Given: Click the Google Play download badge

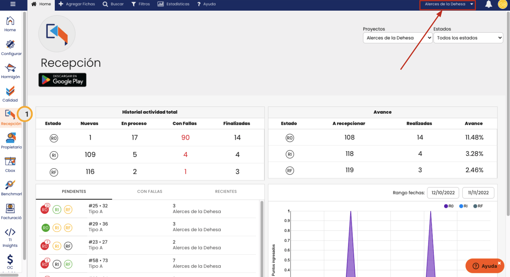Looking at the screenshot, I should 63,80.
